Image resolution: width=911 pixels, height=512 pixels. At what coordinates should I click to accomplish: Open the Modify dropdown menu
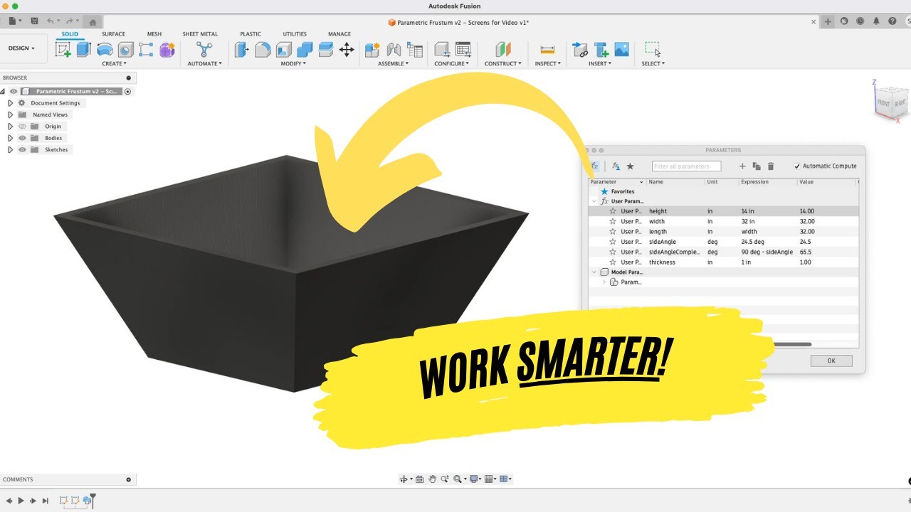[293, 63]
